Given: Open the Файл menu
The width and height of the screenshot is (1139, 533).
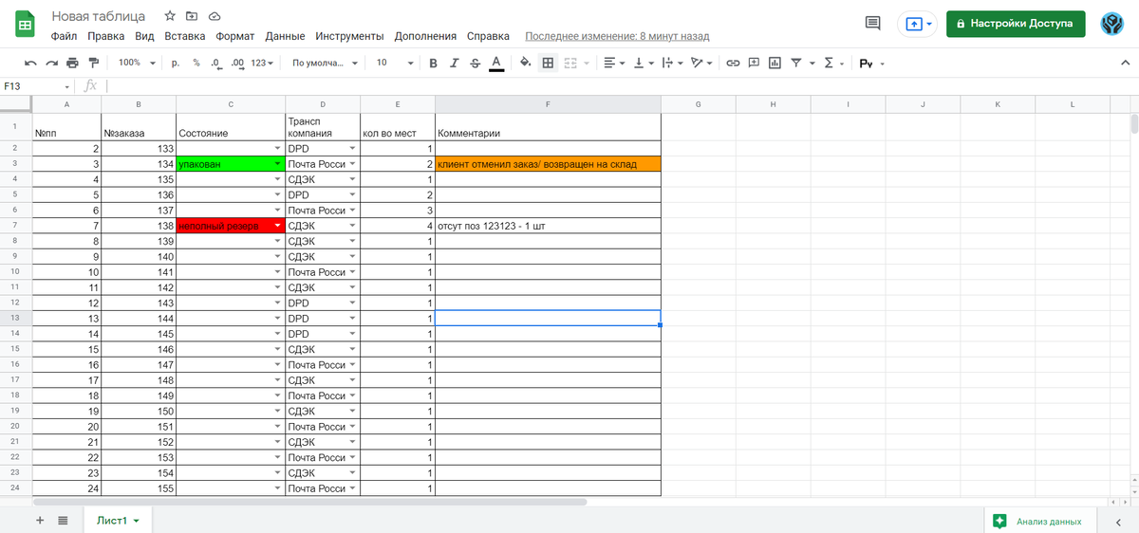Looking at the screenshot, I should click(x=65, y=36).
